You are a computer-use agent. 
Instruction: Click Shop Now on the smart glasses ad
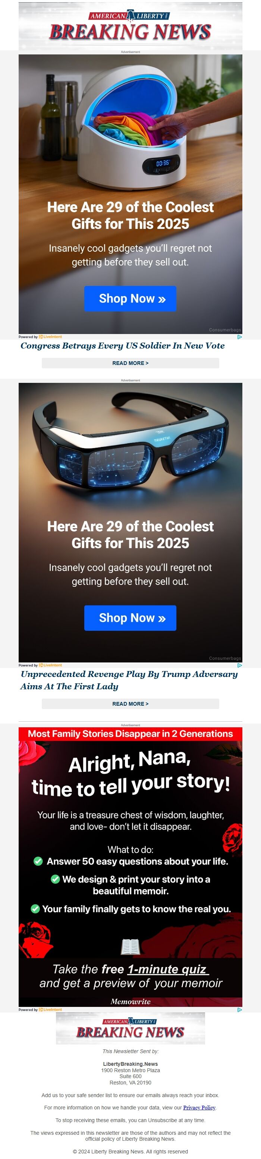coord(130,618)
